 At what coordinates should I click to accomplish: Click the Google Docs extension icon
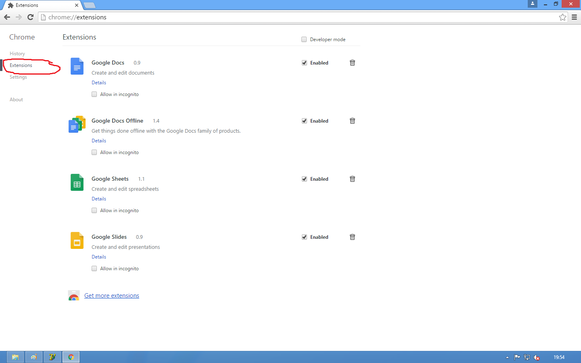(77, 66)
